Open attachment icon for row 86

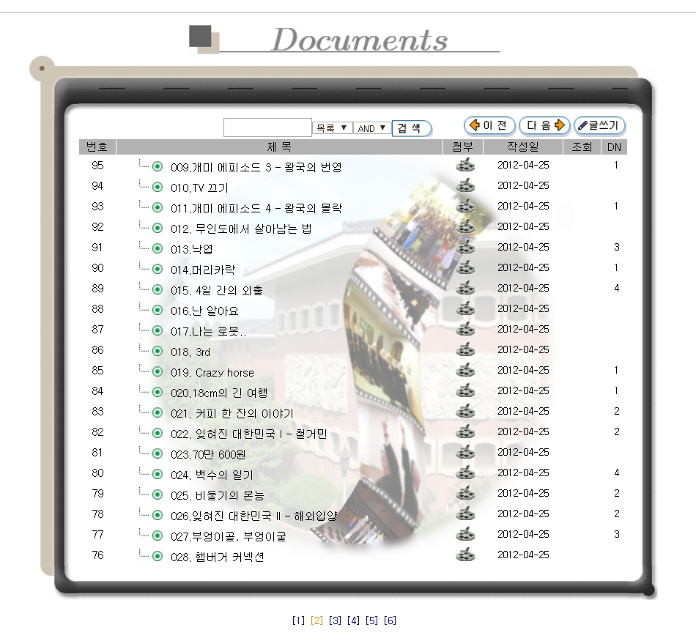tap(465, 349)
